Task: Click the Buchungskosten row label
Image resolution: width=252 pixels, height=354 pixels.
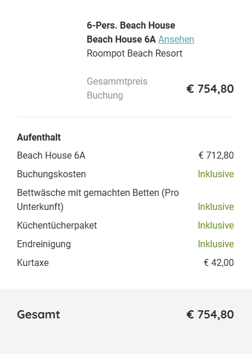Action: tap(51, 174)
